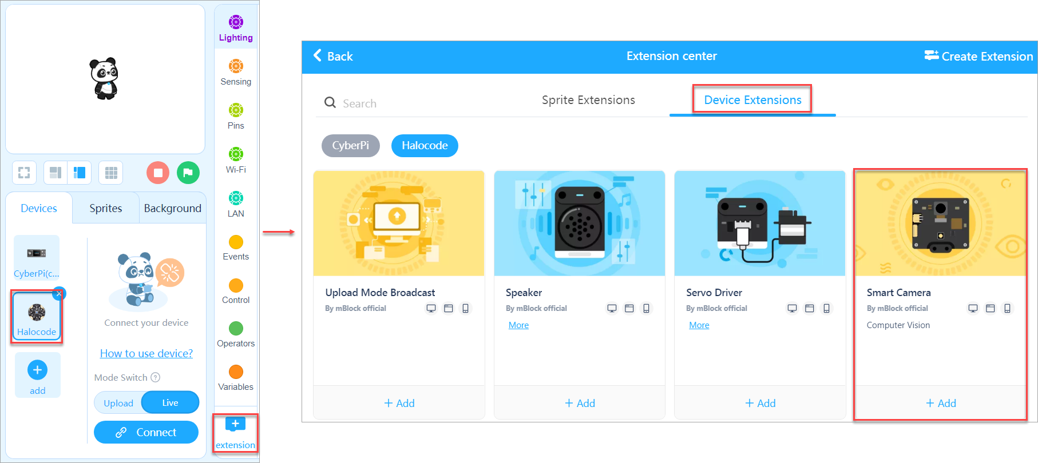Open grid view of the stage
The height and width of the screenshot is (463, 1038).
tap(111, 173)
